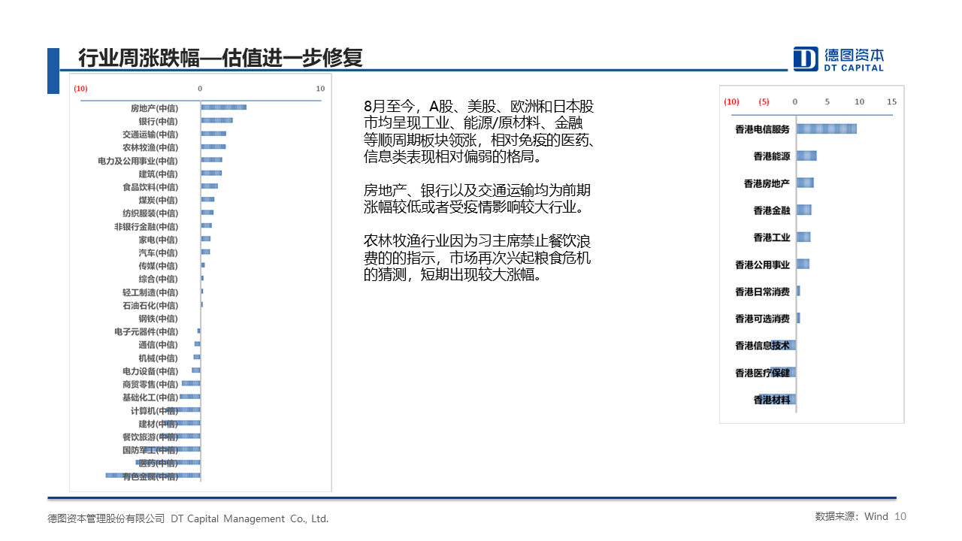Click the 家电(中信) chart label
Image resolution: width=962 pixels, height=541 pixels.
(x=158, y=240)
